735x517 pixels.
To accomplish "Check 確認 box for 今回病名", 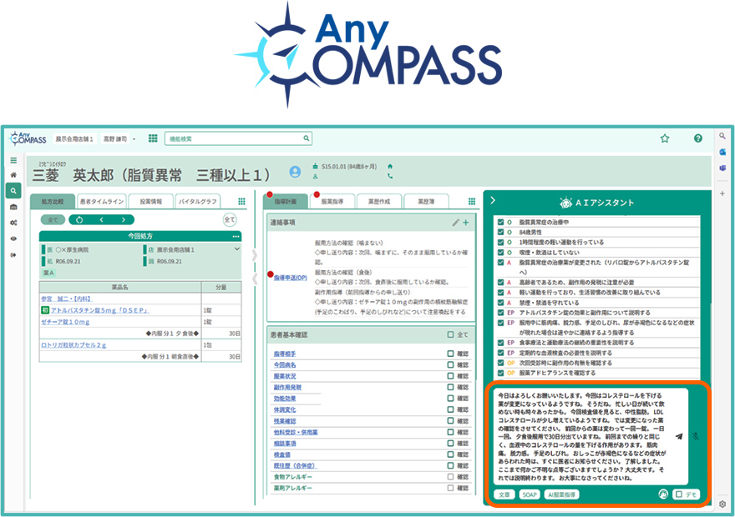I will tap(450, 365).
